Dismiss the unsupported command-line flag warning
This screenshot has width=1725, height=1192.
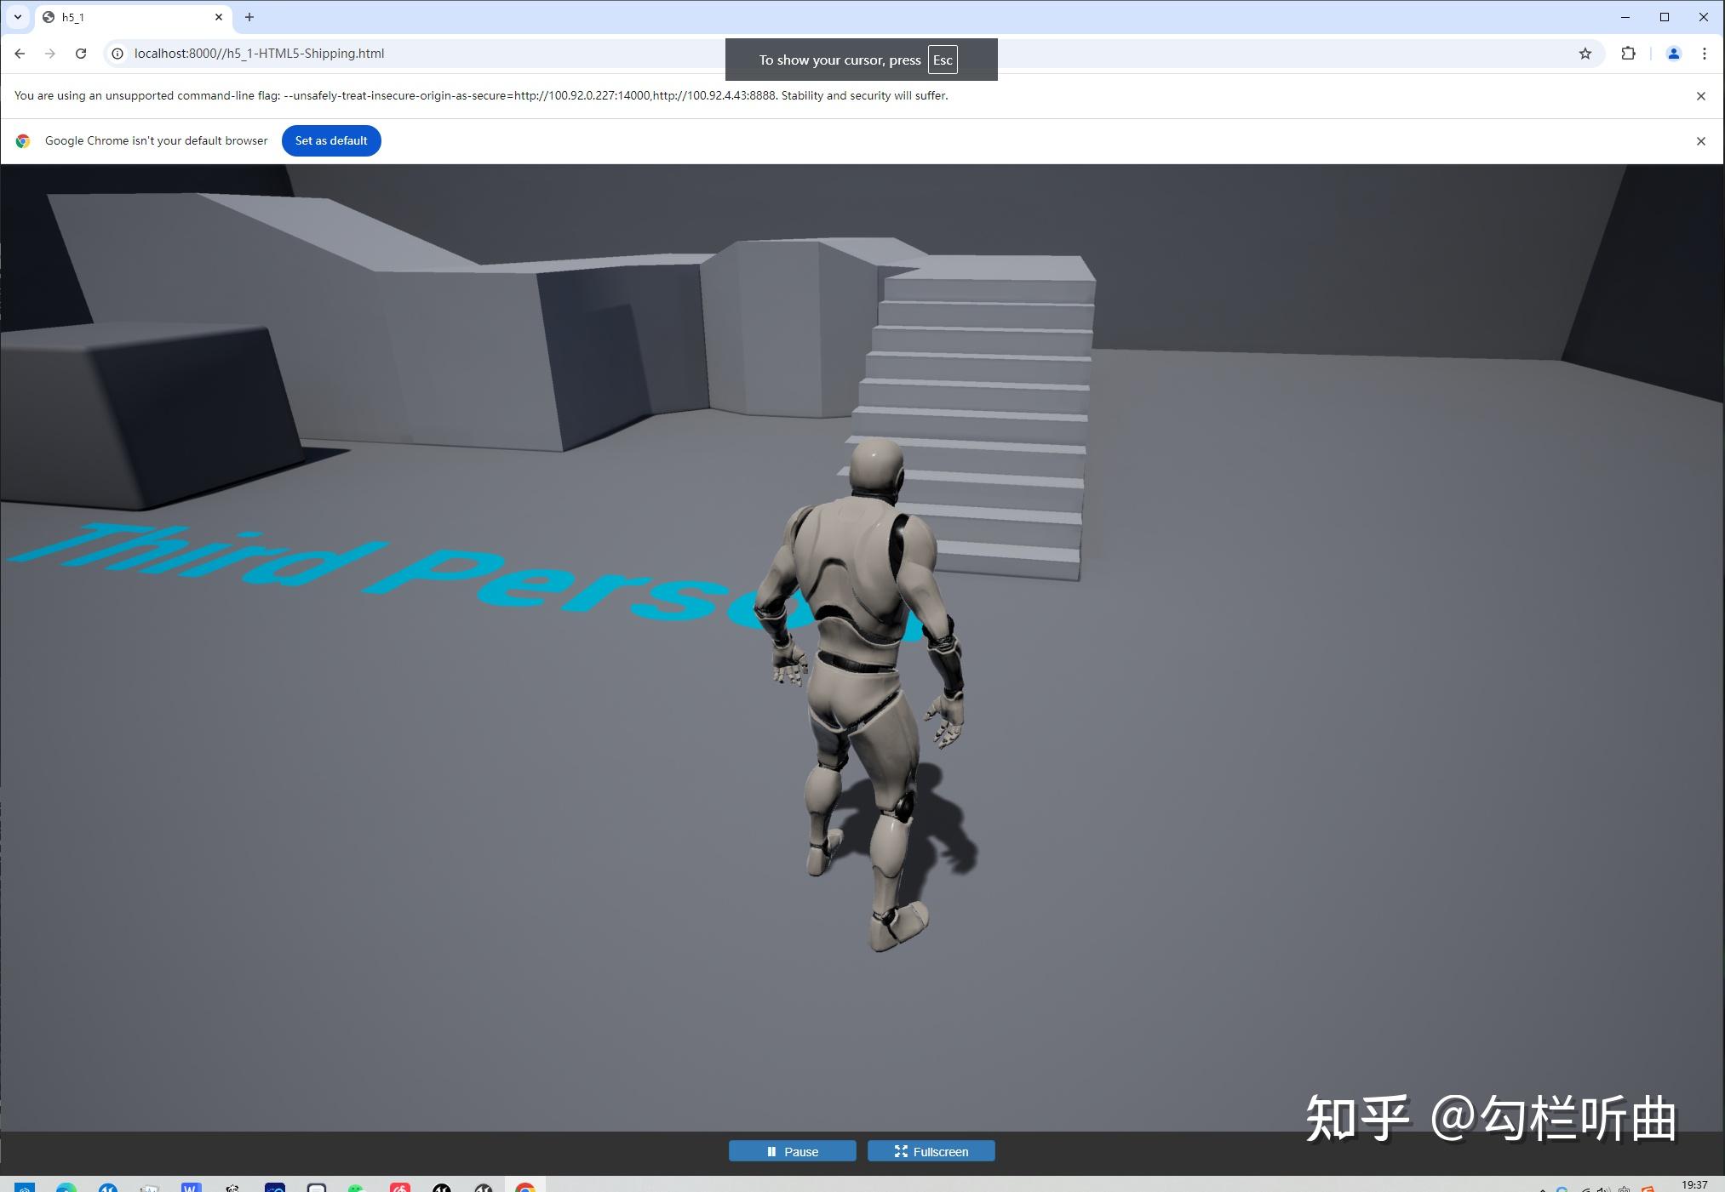click(x=1701, y=96)
